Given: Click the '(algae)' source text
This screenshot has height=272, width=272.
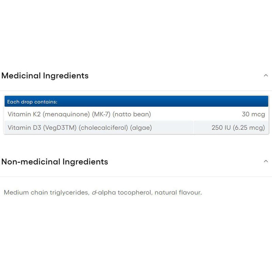Looking at the screenshot, I should [x=140, y=128].
